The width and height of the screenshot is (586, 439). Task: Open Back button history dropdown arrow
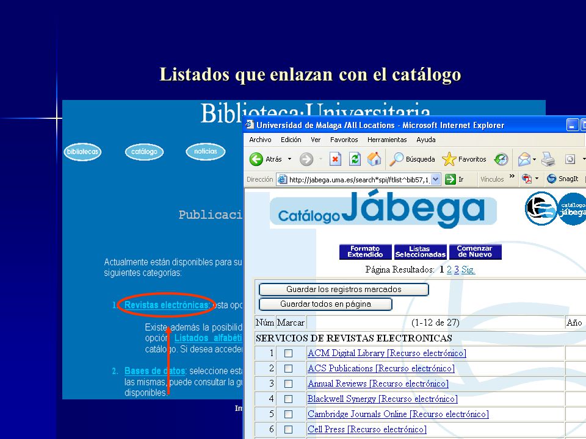289,159
